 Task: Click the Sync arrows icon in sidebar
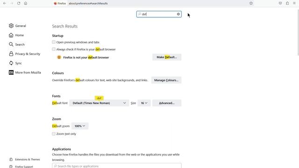pos(11,63)
